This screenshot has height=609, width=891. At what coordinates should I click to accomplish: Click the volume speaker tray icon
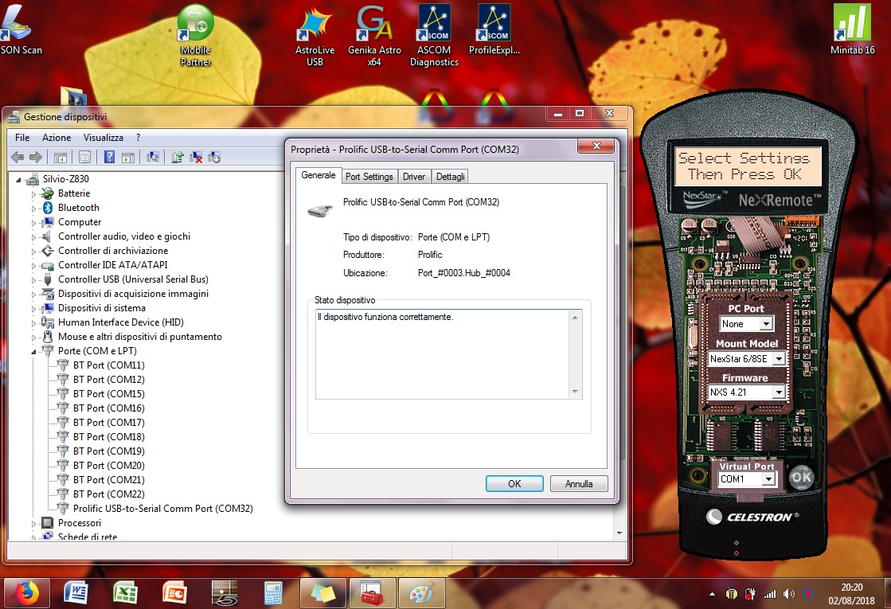(789, 594)
